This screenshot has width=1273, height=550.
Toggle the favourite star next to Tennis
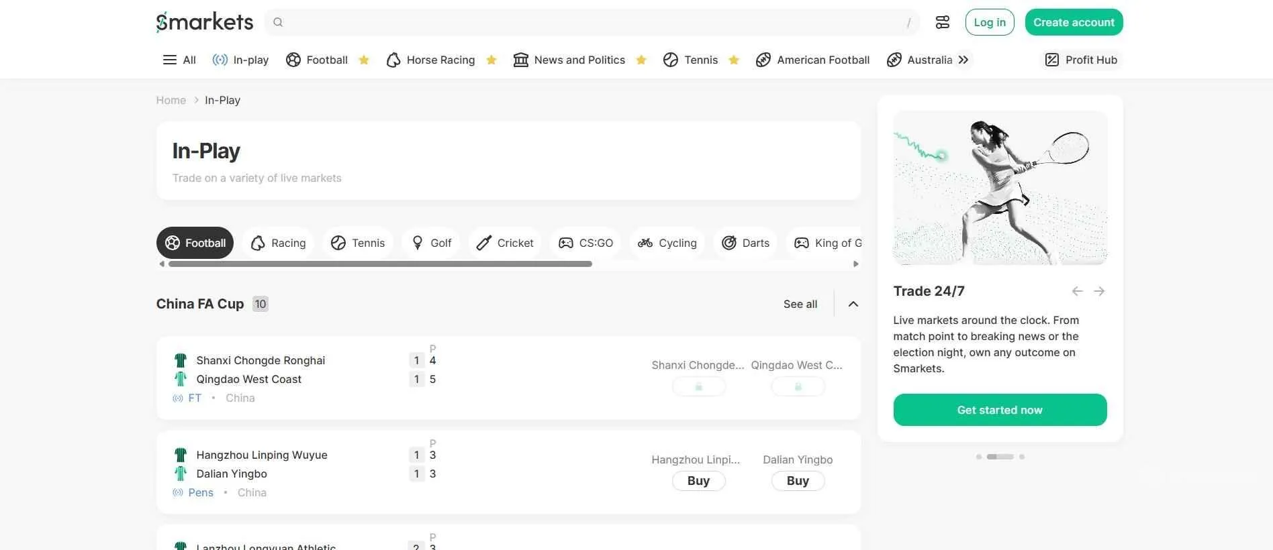[734, 60]
